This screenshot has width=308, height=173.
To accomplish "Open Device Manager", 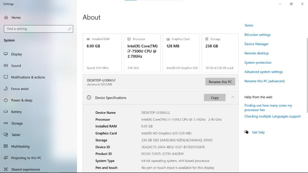I will point(256,44).
